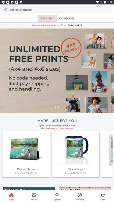
Task: Open the Unlimited Free Prints banner
Action: (57, 71)
